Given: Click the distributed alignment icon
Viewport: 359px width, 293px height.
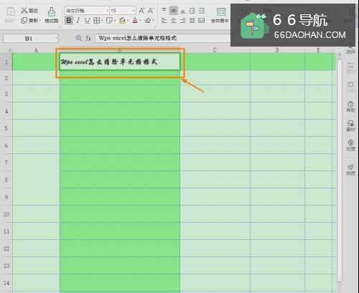Looking at the screenshot, I should [202, 21].
